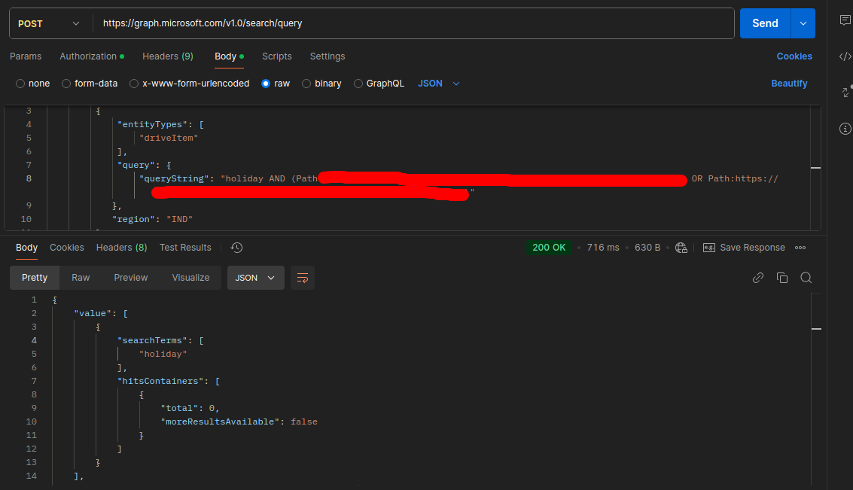Click the info icon on the right edge

tap(845, 129)
